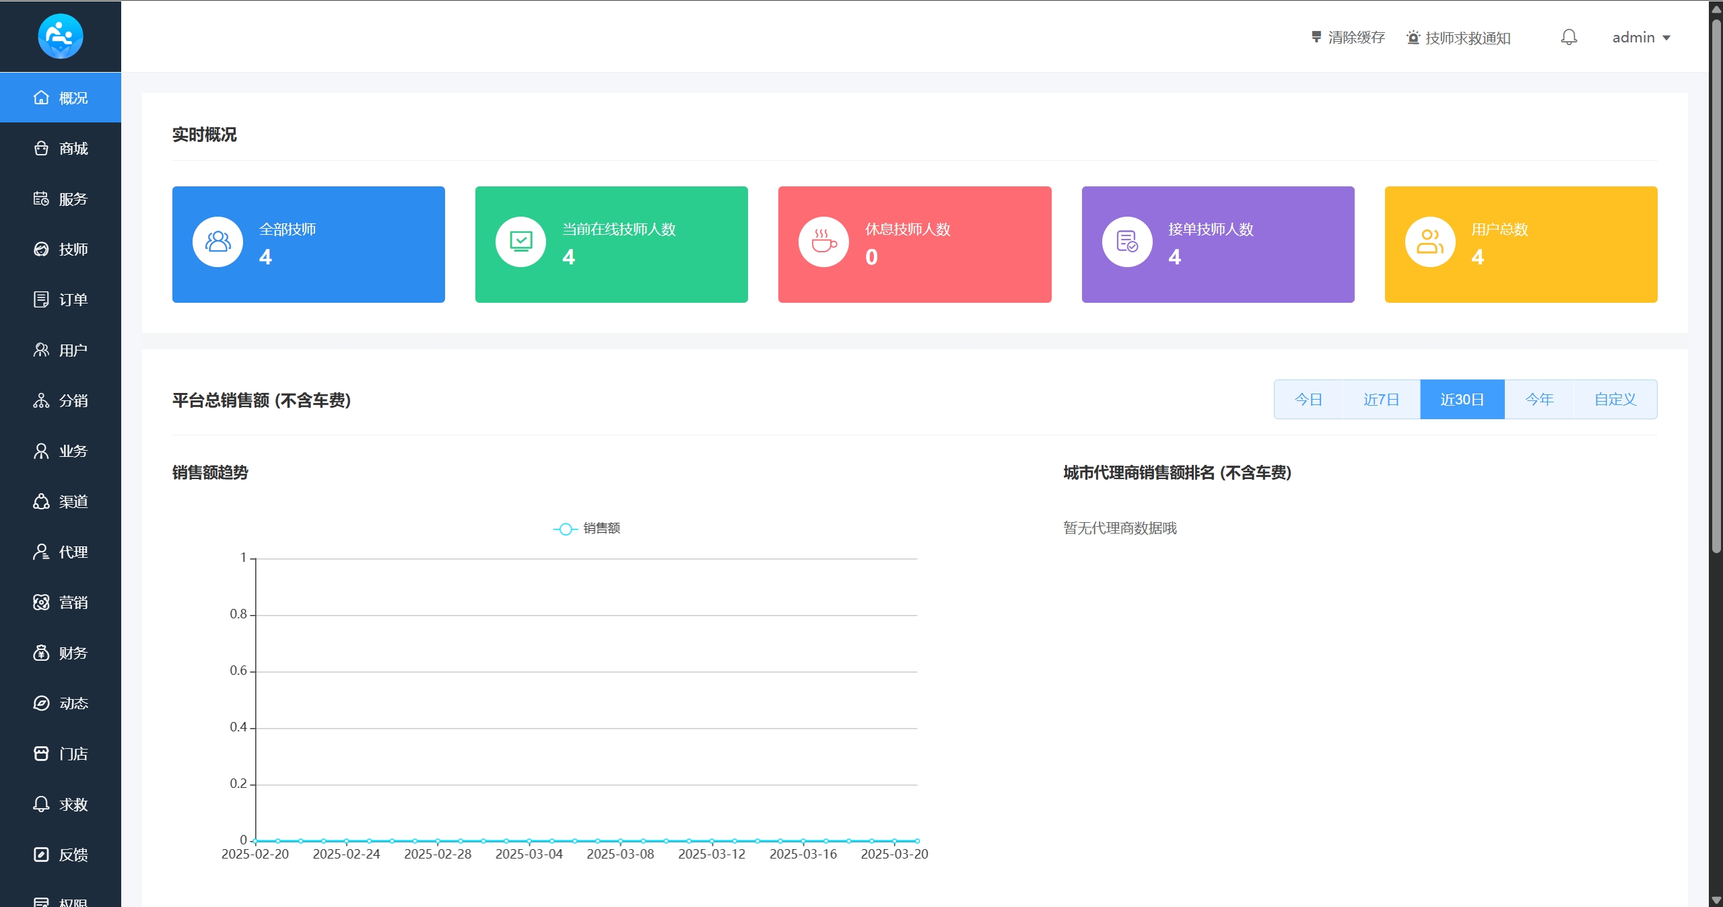Select the 近7日 time range

pos(1380,399)
